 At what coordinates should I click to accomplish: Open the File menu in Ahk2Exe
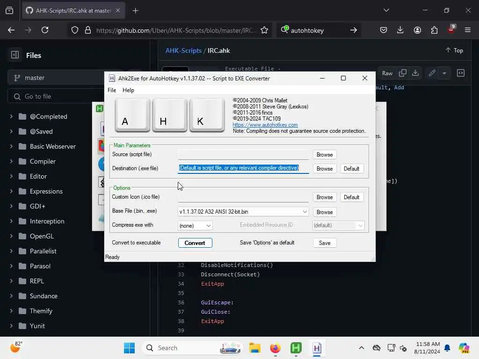(x=111, y=90)
